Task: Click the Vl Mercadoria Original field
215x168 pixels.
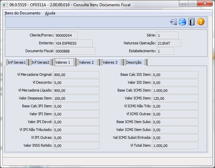Action: click(x=76, y=75)
